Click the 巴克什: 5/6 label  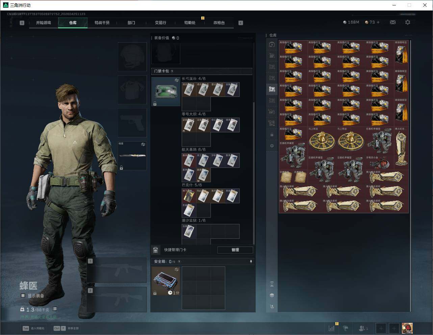point(192,185)
